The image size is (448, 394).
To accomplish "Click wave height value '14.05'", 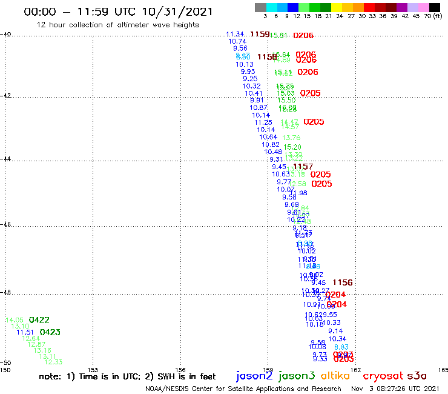I will [15, 320].
